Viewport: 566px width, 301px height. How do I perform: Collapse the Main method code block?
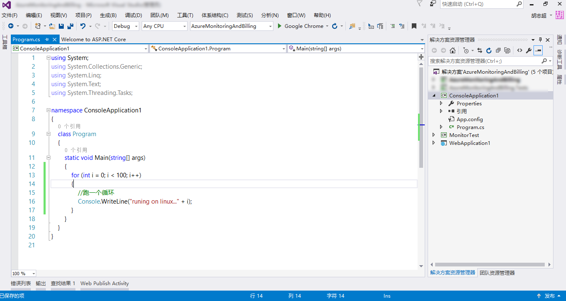48,158
